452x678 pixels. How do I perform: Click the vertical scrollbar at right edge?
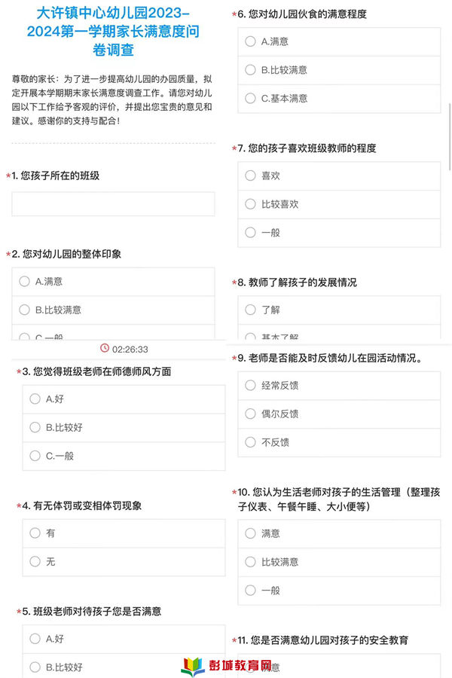pos(450,136)
